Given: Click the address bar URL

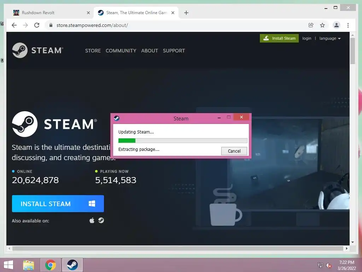Looking at the screenshot, I should (92, 25).
